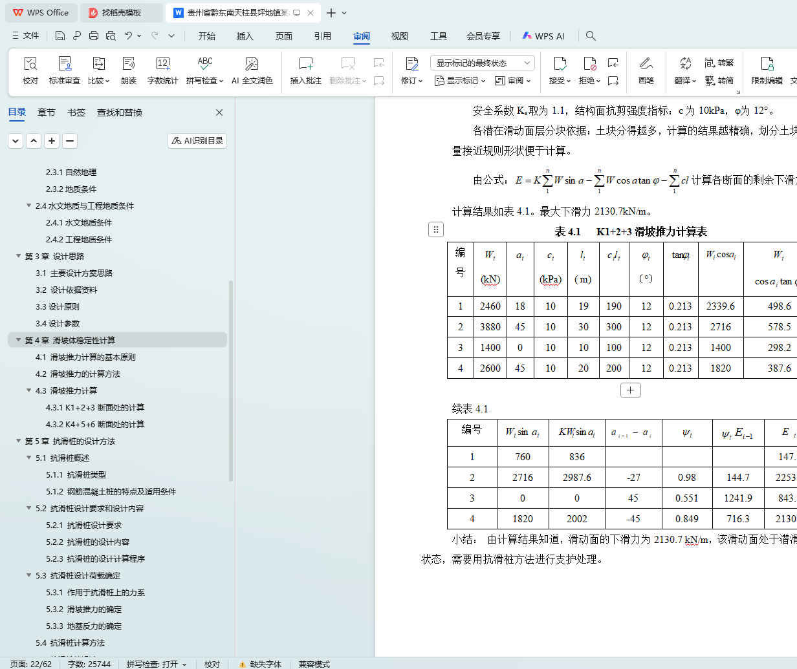The image size is (797, 669).
Task: Select the 画笔 pen tool
Action: pos(646,70)
